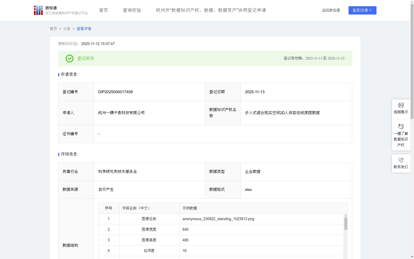
Task: Select the 登记有效期 date range text
Action: click(x=314, y=59)
